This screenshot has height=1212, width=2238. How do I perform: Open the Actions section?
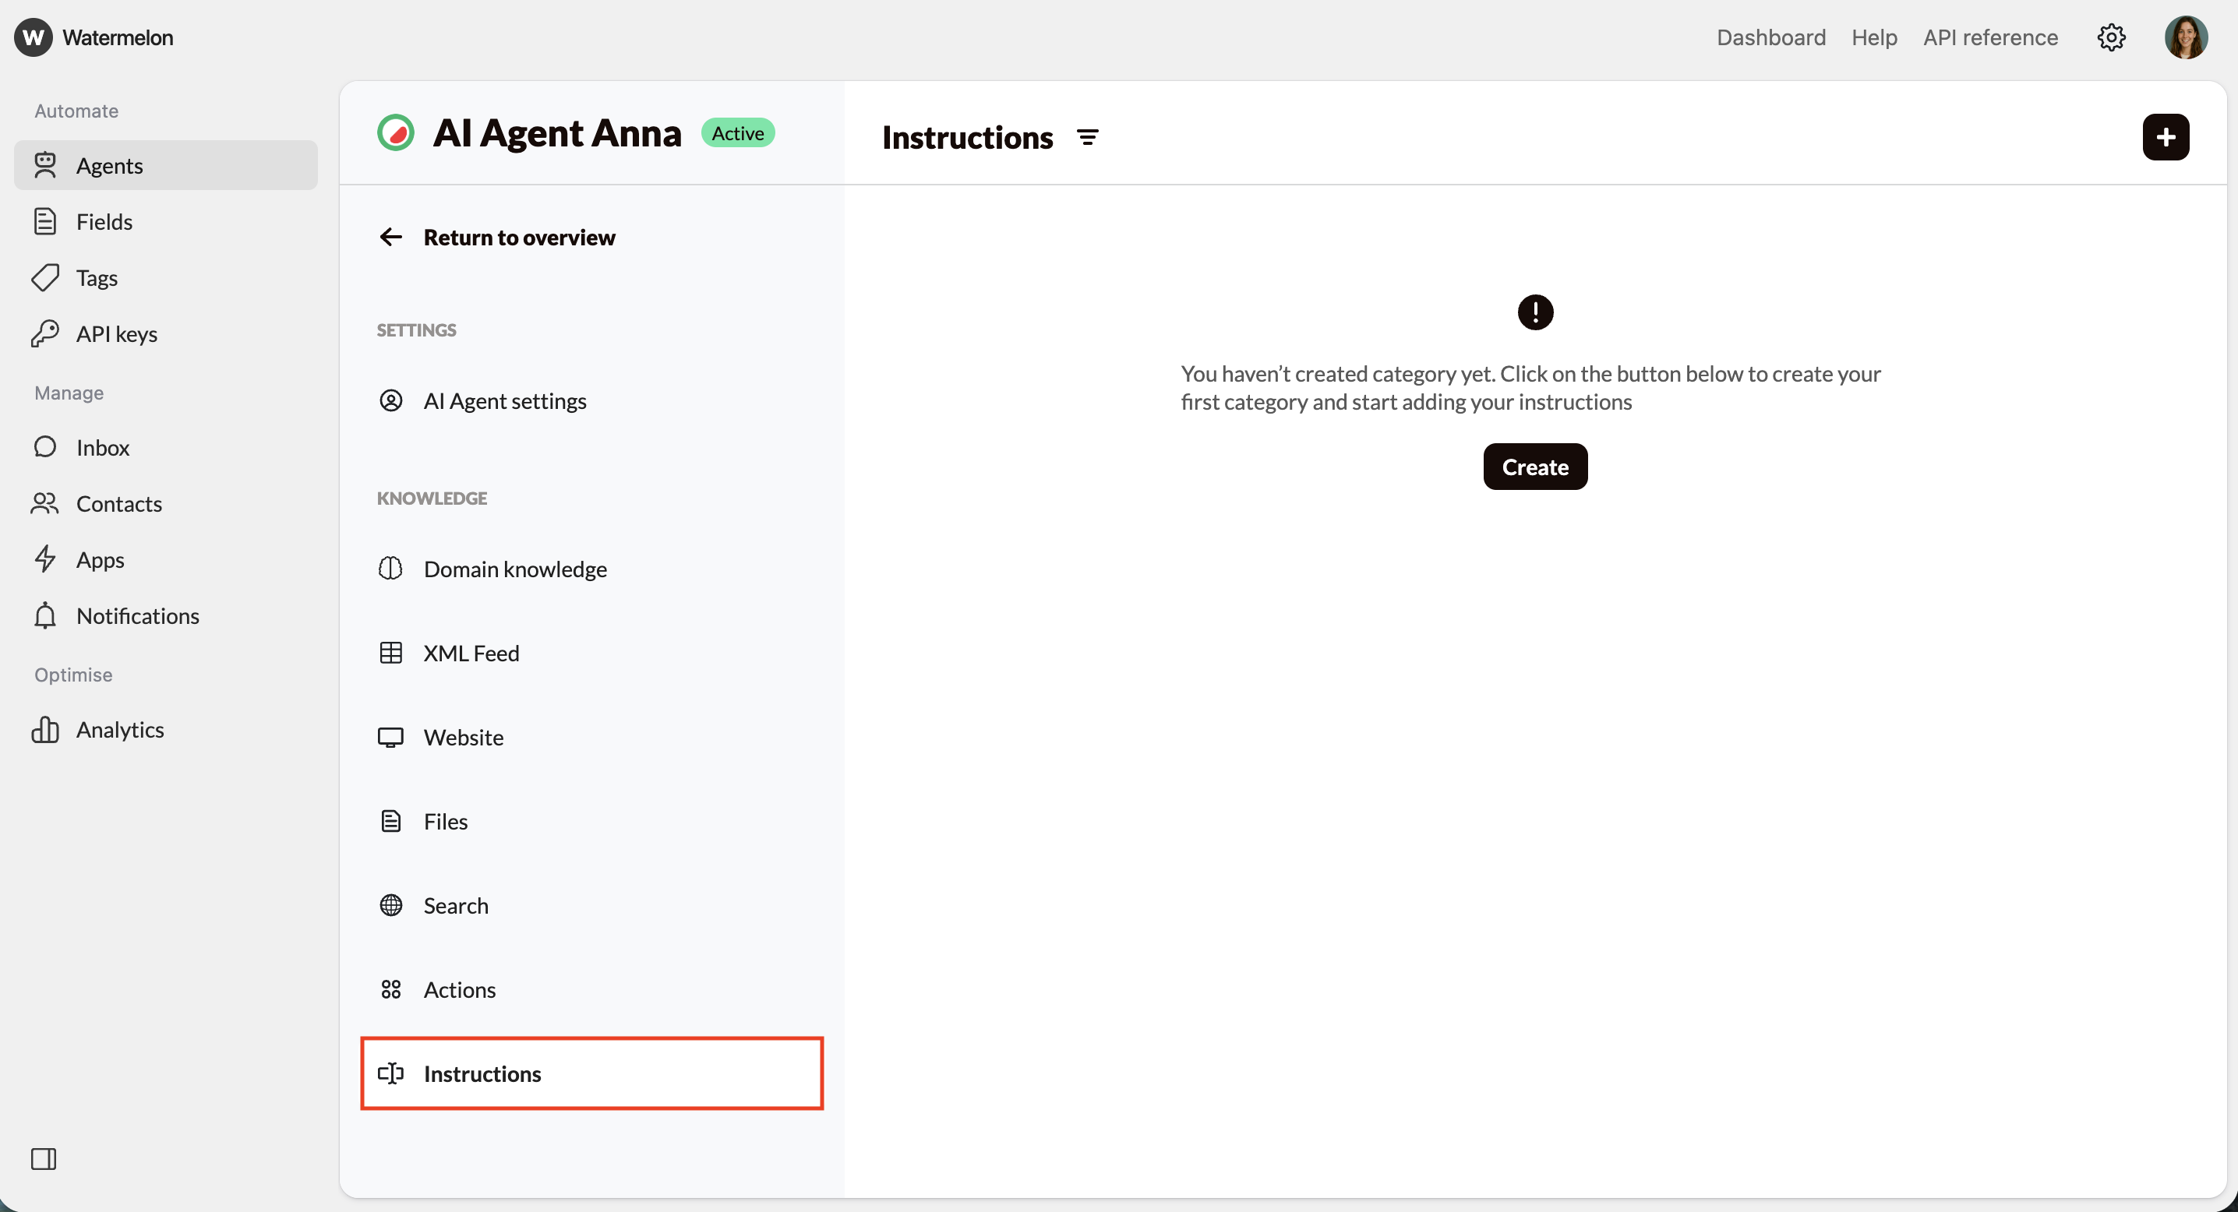click(460, 989)
